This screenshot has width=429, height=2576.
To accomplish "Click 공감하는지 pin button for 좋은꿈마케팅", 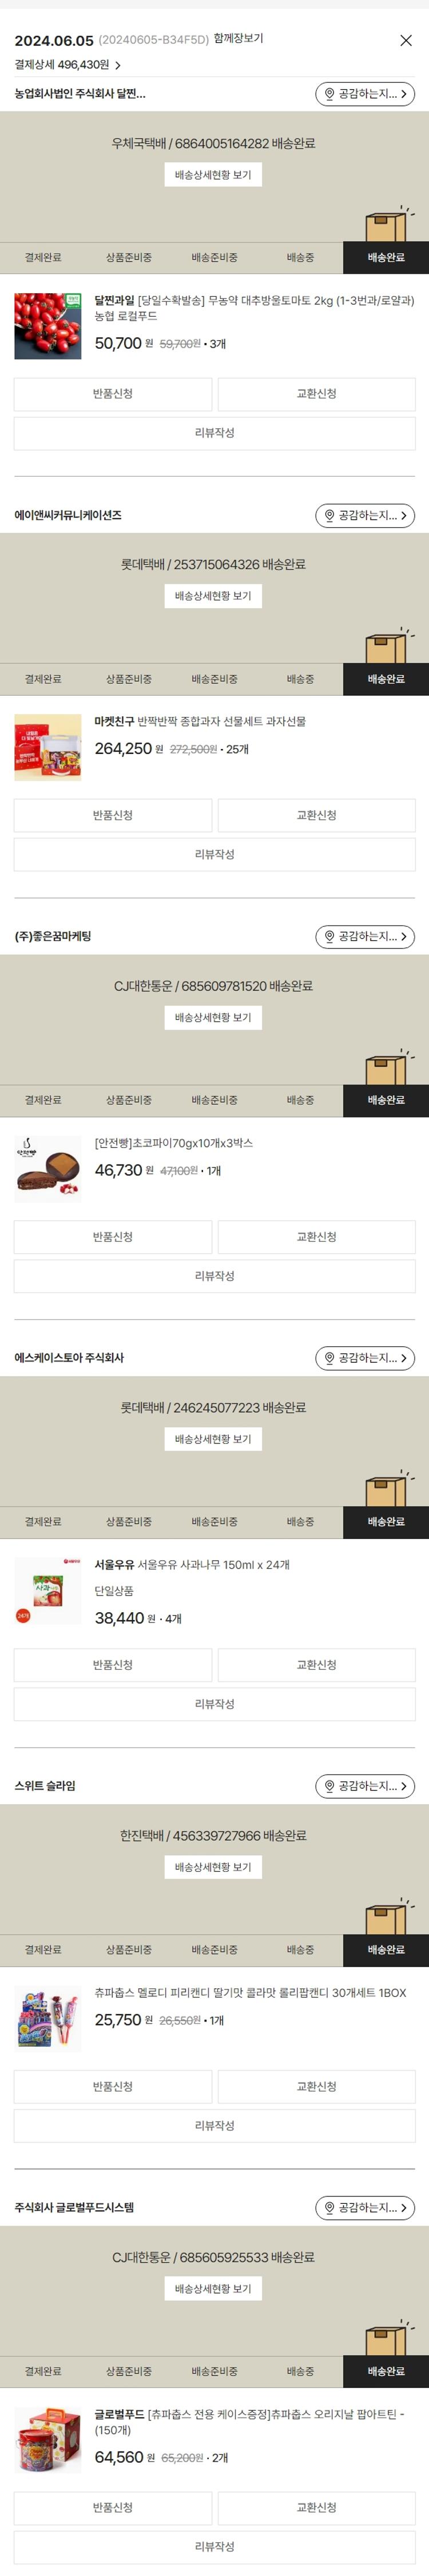I will pos(365,936).
